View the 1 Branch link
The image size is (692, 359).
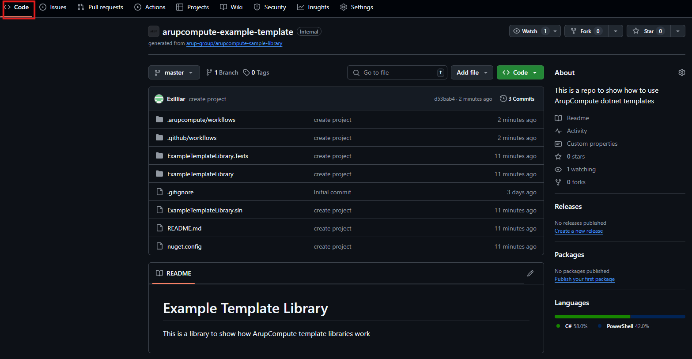pyautogui.click(x=222, y=72)
